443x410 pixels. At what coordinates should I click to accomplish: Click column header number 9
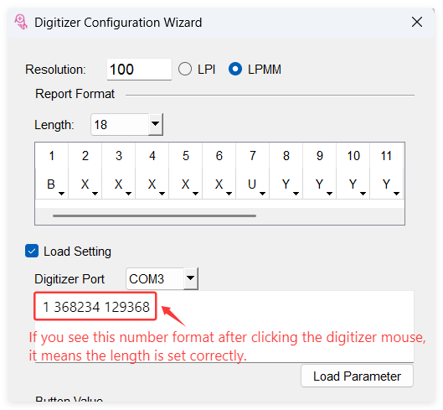(x=320, y=156)
